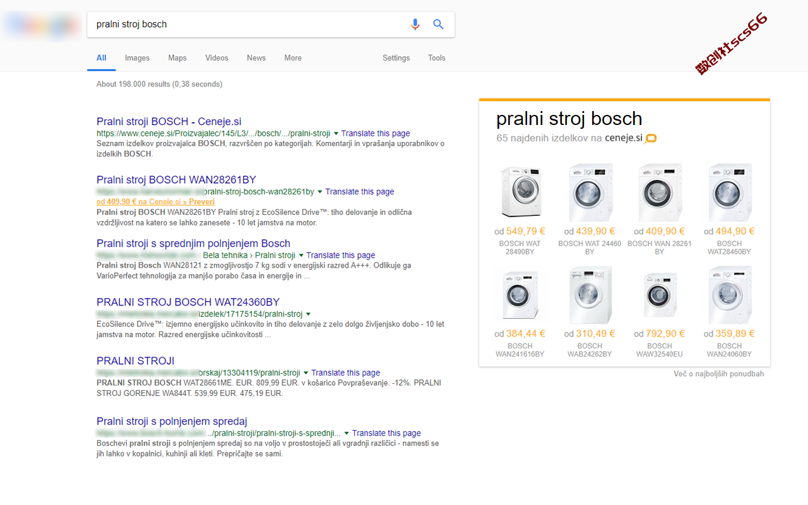Open Settings in the search bar

(396, 58)
